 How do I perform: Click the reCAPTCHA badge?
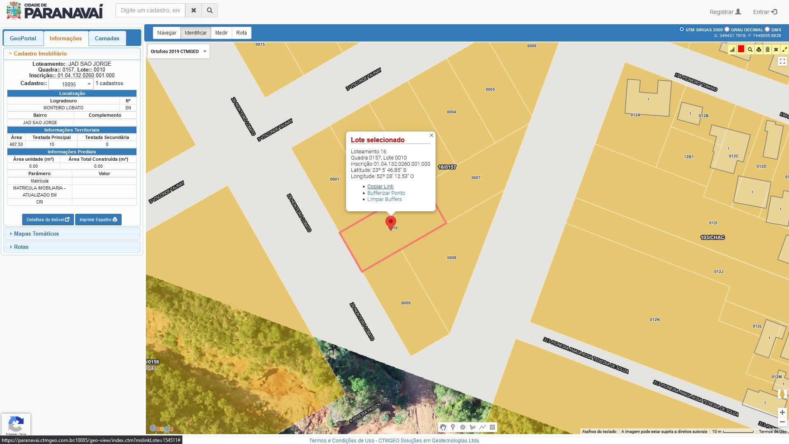click(16, 424)
